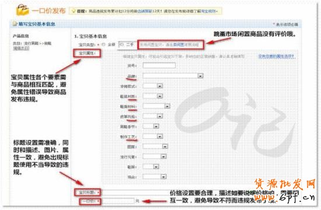Expand the 鞋面材料 dropdown
The image size is (321, 210).
(x=168, y=106)
